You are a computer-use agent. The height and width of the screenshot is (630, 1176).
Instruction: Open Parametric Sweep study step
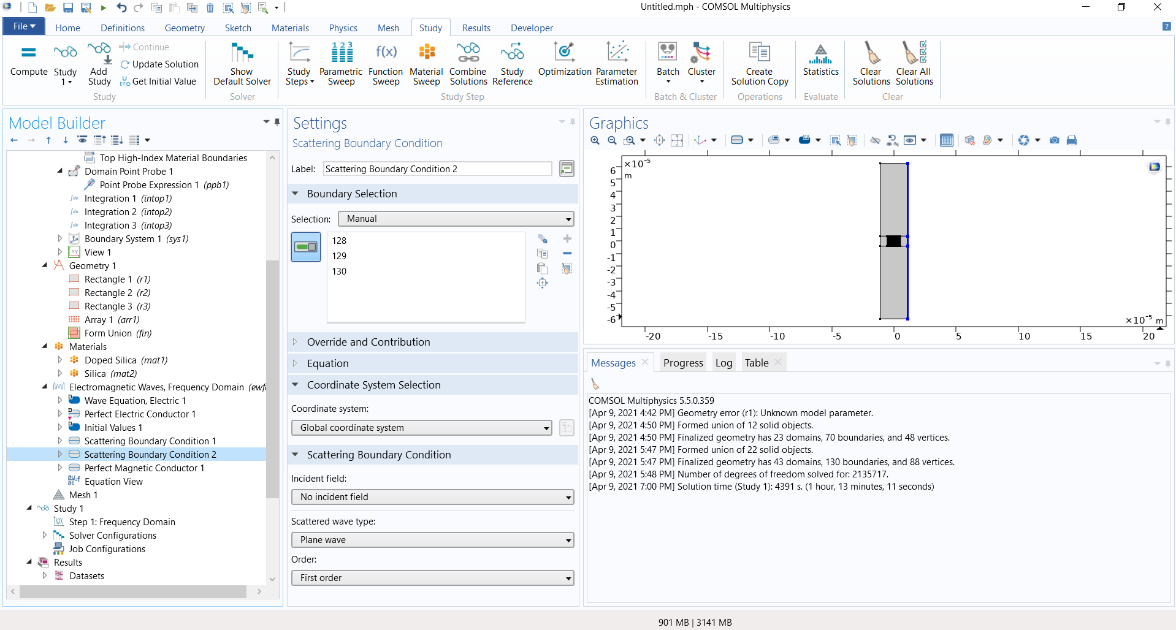(x=341, y=64)
